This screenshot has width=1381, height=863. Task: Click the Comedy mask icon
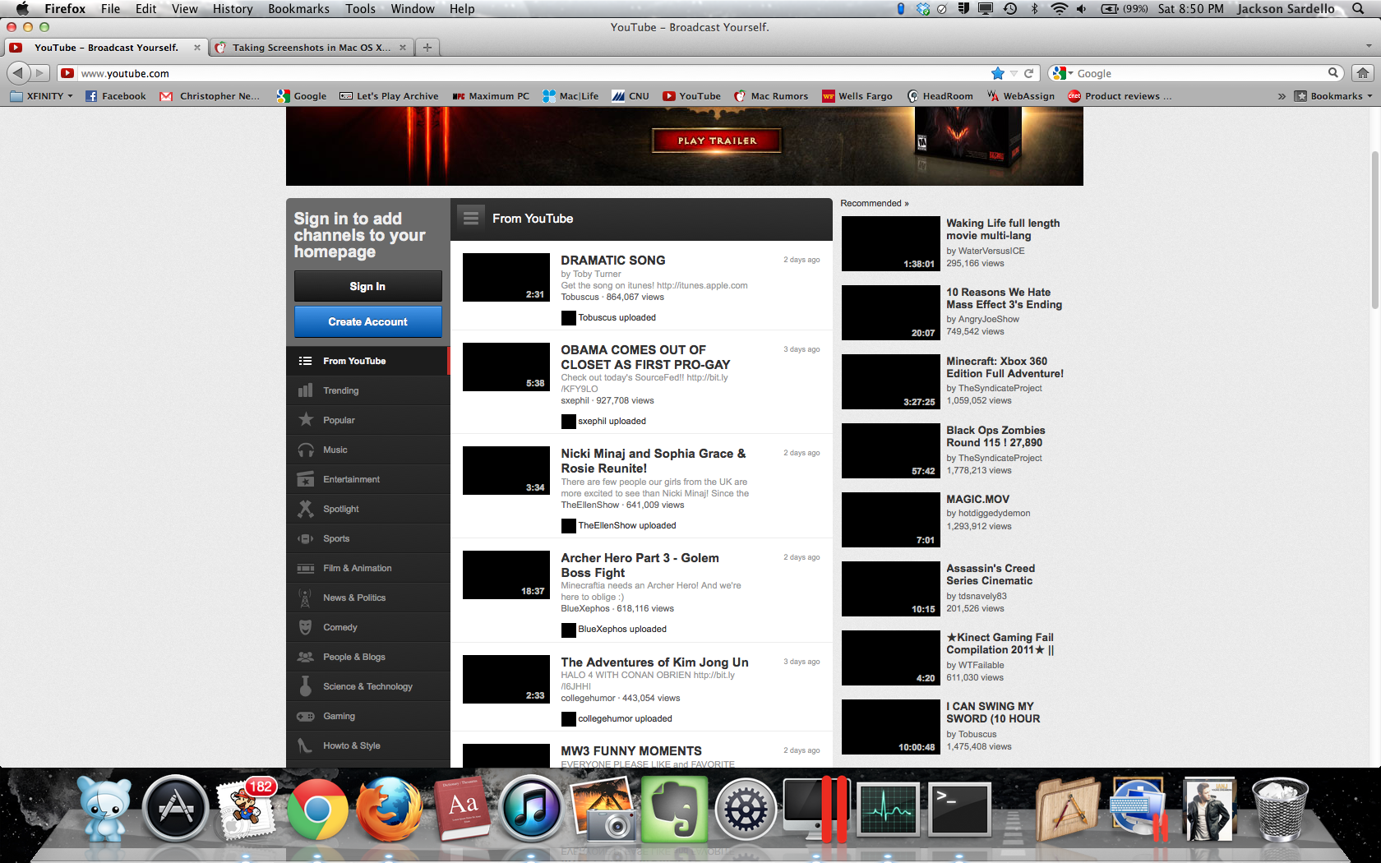point(305,627)
